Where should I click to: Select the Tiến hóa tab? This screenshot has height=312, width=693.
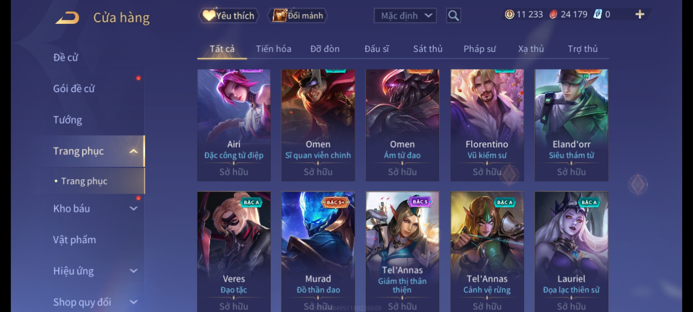(273, 49)
